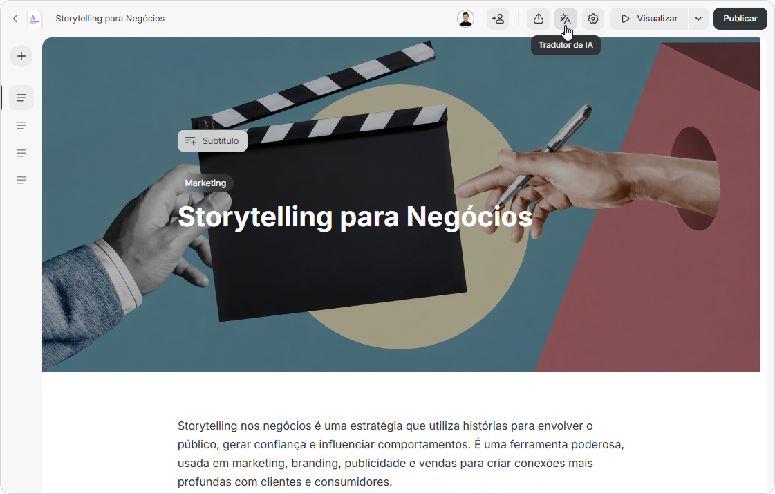Click the course document icon in header
The image size is (775, 494).
point(34,19)
